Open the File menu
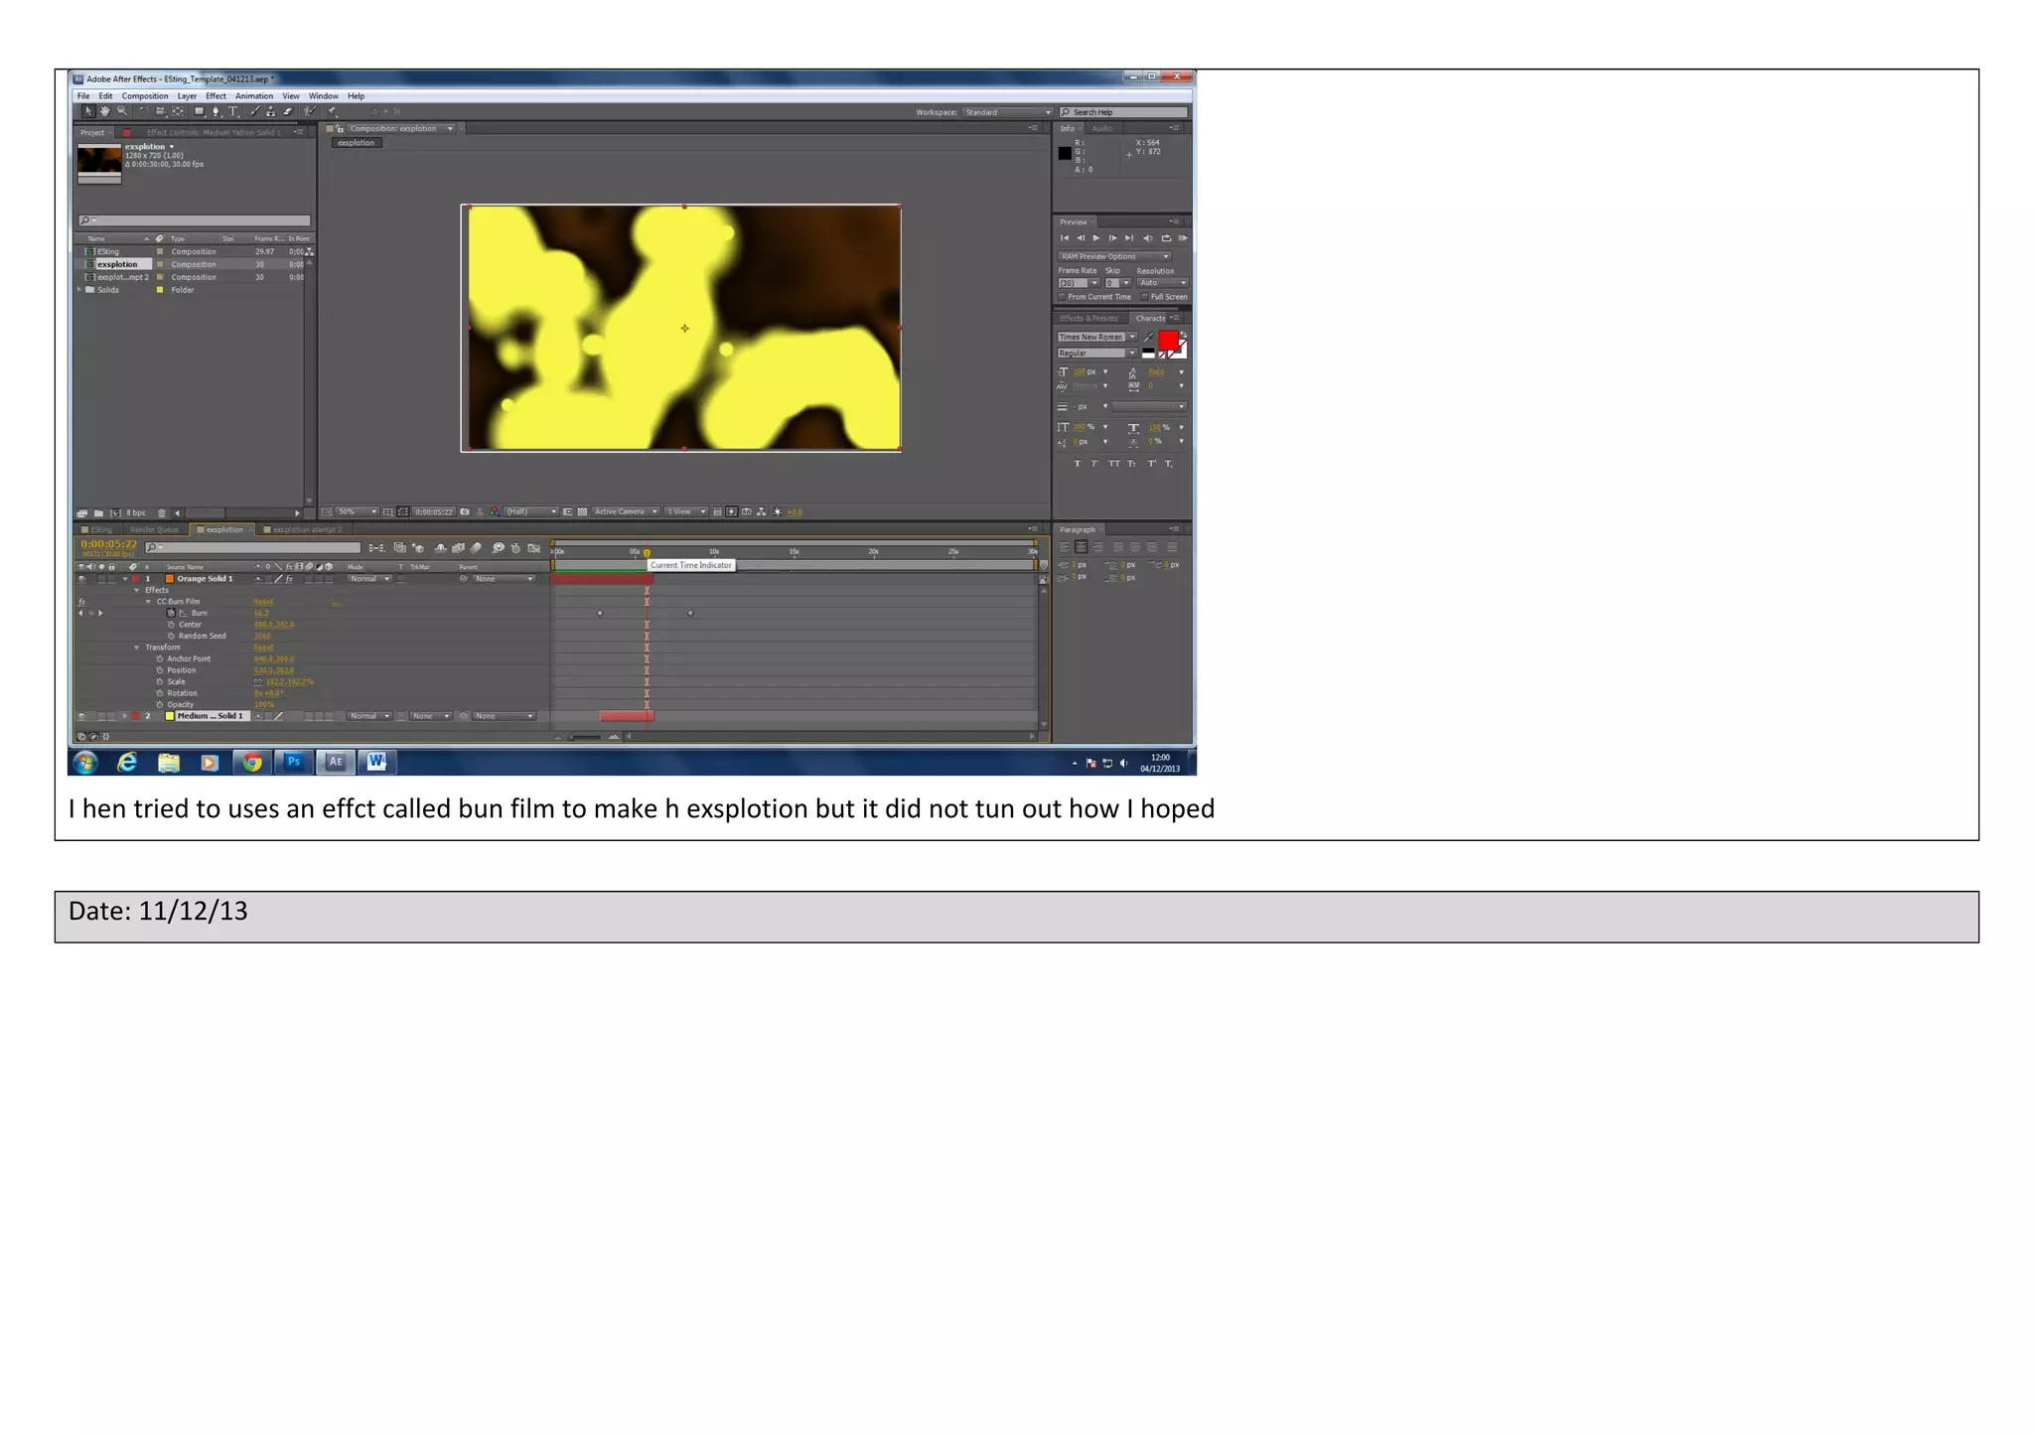The image size is (2034, 1437). tap(84, 96)
